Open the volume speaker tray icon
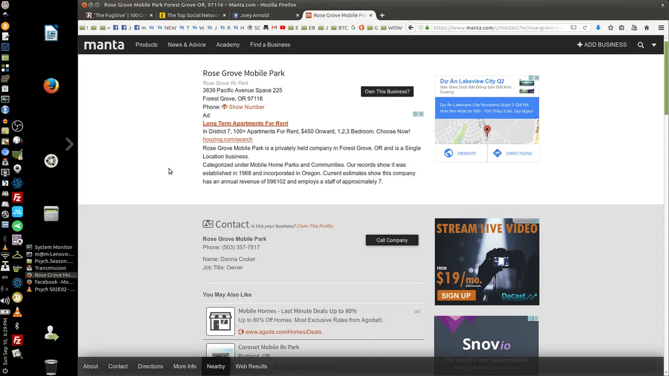 click(5, 301)
